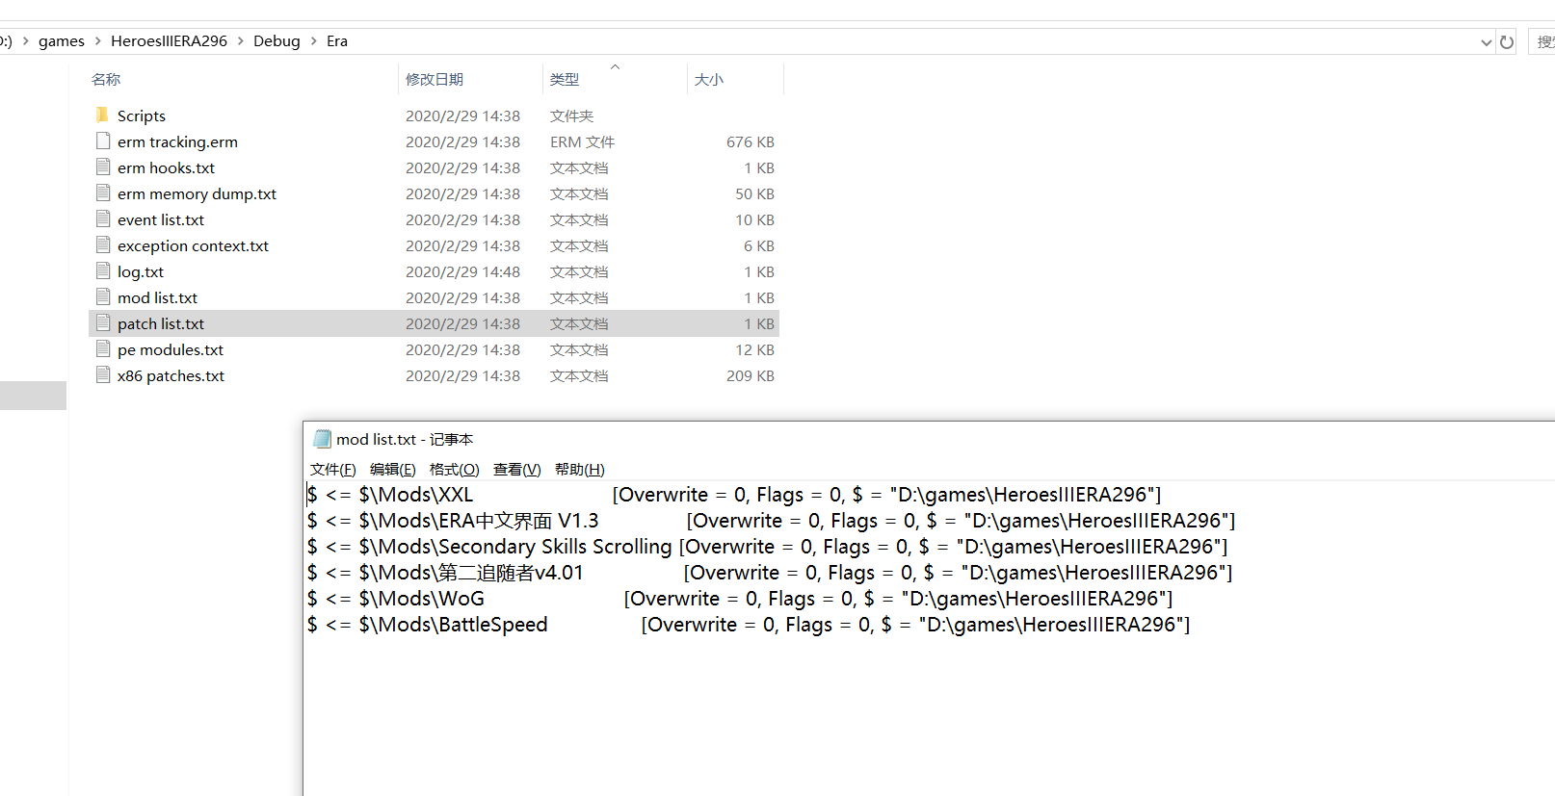The height and width of the screenshot is (796, 1555).
Task: Select the mod list.txt file icon
Action: pyautogui.click(x=103, y=296)
